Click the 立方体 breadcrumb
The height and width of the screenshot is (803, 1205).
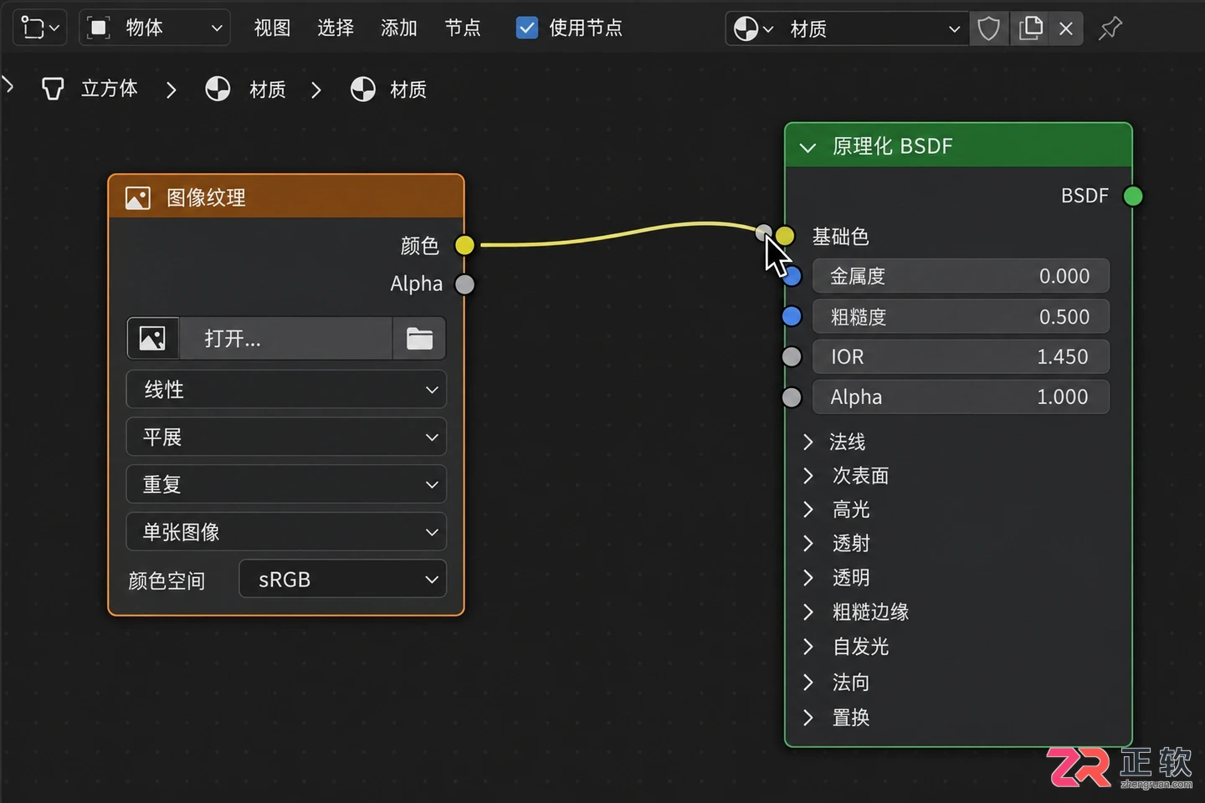click(x=109, y=89)
